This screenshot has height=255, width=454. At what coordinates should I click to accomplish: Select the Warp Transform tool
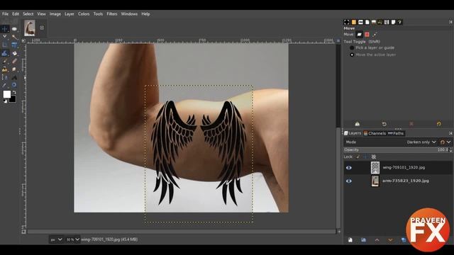tap(5, 53)
